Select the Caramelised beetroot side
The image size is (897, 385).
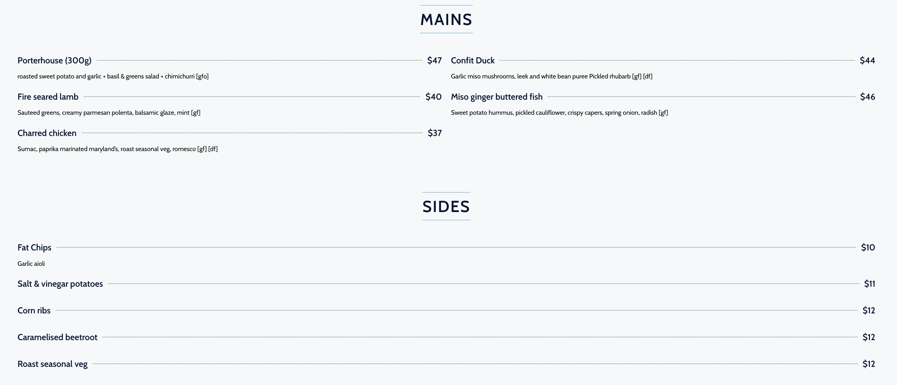(x=57, y=337)
